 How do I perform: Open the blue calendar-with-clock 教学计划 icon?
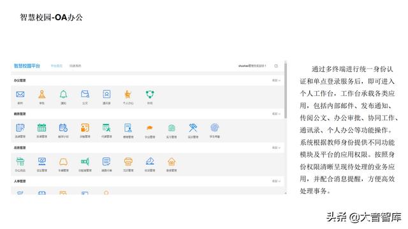pos(63,127)
